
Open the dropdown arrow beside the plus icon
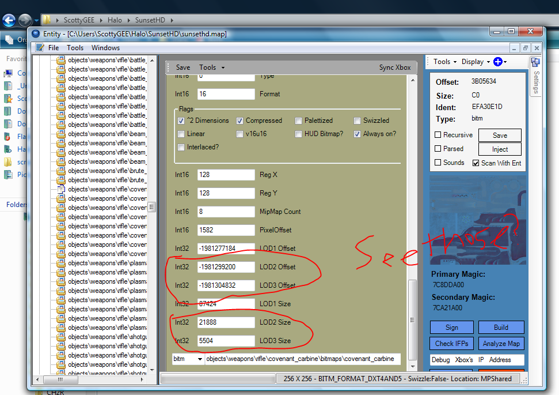click(505, 62)
